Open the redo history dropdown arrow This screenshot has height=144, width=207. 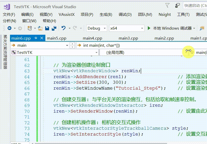pos(81,28)
